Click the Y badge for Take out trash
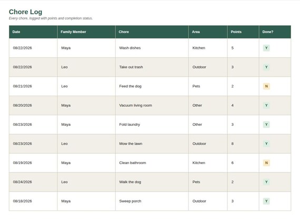The width and height of the screenshot is (300, 222). point(266,67)
